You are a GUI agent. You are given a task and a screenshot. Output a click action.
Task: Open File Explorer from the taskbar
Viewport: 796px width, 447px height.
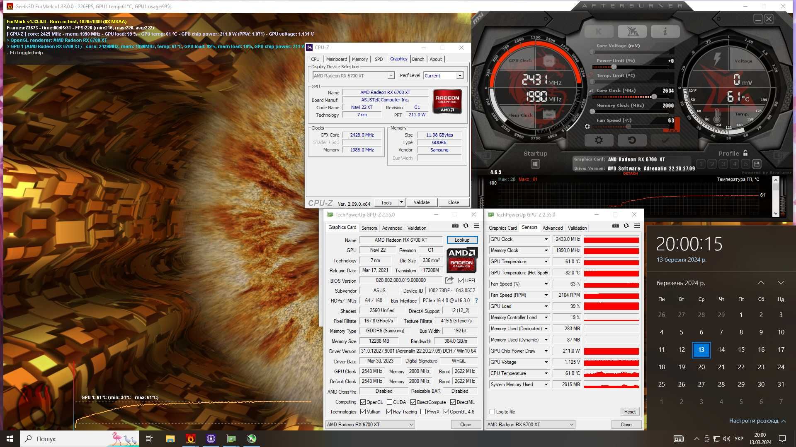(170, 439)
